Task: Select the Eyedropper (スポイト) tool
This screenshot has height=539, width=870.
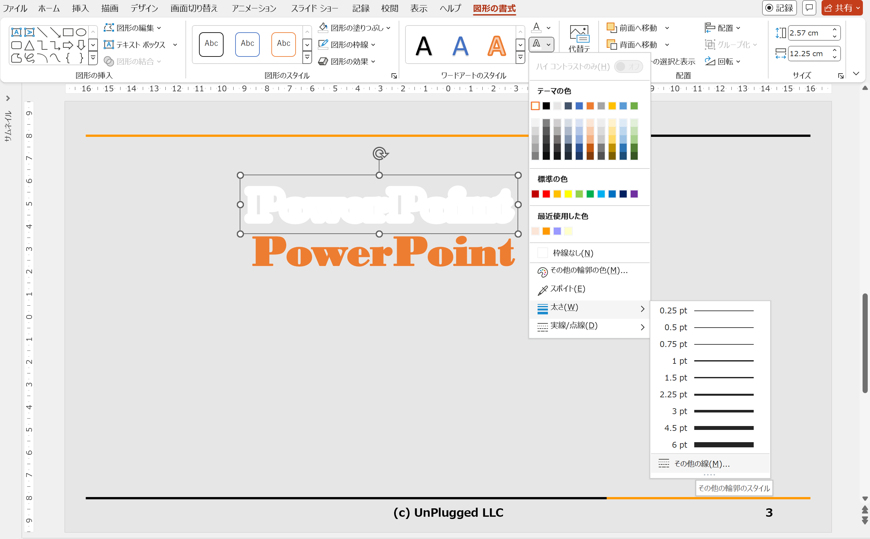Action: (x=567, y=289)
